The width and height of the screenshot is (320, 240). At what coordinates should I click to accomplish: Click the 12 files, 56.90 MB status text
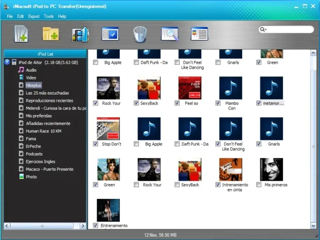tap(160, 235)
